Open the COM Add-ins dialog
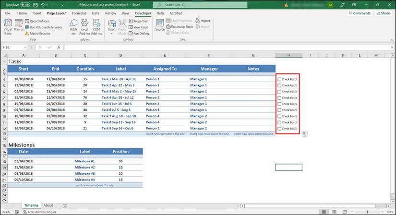This screenshot has width=396, height=215. point(96,26)
